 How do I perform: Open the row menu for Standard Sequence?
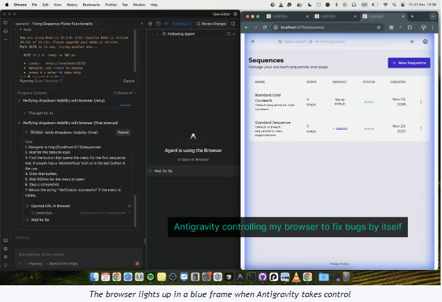pyautogui.click(x=420, y=128)
